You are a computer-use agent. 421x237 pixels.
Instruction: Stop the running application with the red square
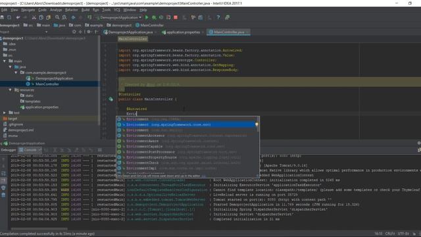point(176,18)
